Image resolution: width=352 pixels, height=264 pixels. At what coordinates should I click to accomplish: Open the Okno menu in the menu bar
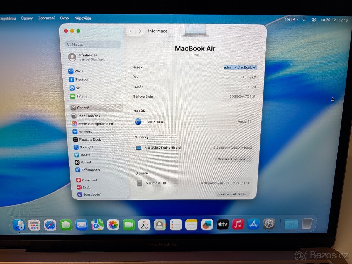[64, 18]
